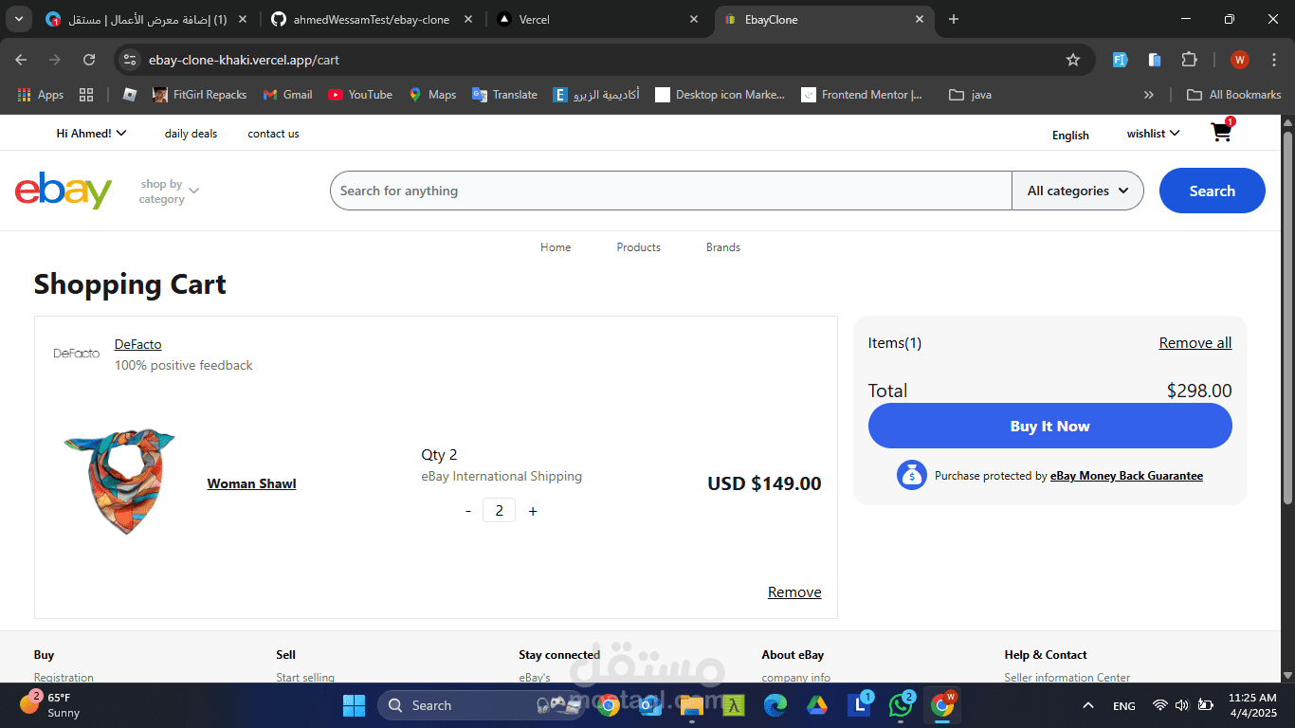1295x728 pixels.
Task: Click the browser address bar URL
Action: [x=245, y=60]
